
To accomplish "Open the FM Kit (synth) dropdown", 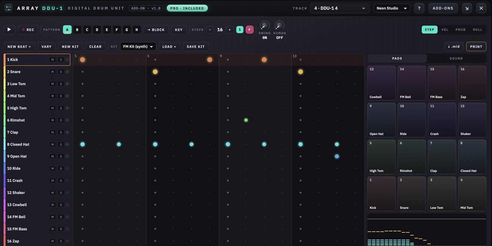I will (x=138, y=46).
